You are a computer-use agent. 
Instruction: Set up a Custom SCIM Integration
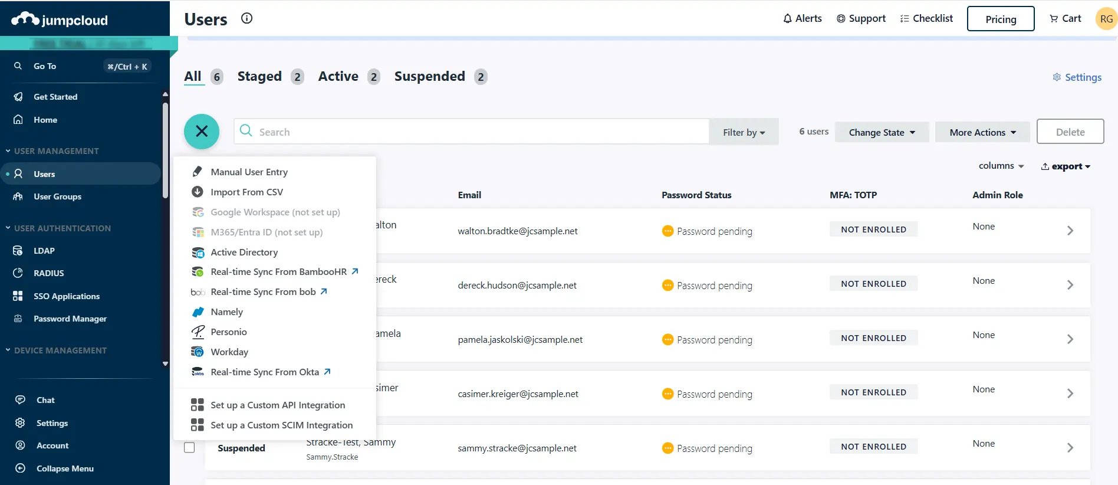coord(281,425)
